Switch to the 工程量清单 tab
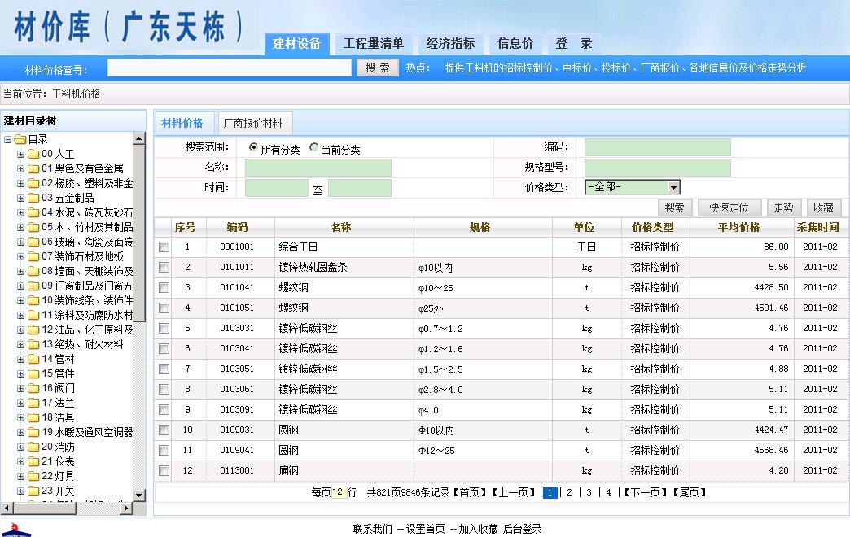850x537 pixels. (373, 44)
